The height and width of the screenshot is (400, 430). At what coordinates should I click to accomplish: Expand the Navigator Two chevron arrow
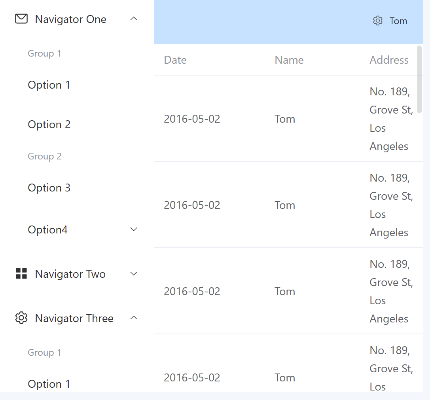[134, 273]
